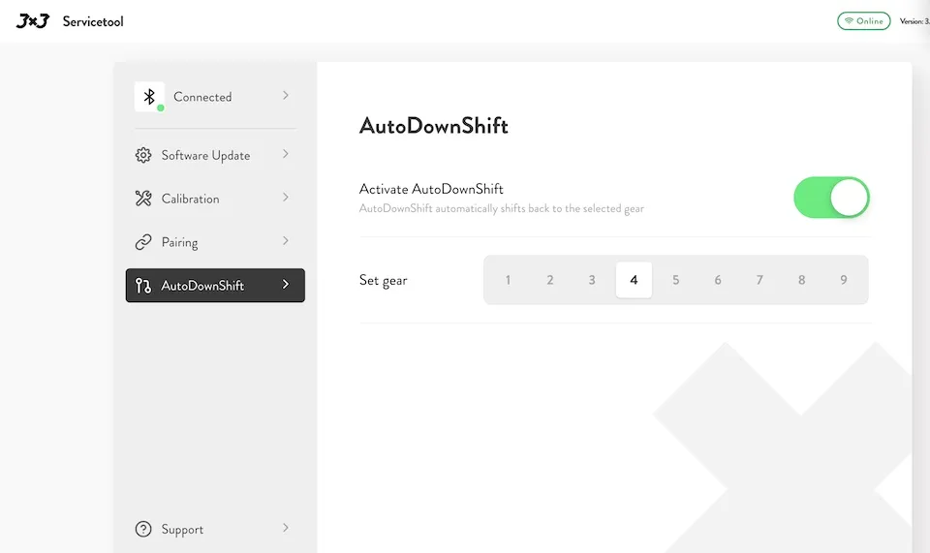Select gear 6
This screenshot has height=553, width=930.
718,280
